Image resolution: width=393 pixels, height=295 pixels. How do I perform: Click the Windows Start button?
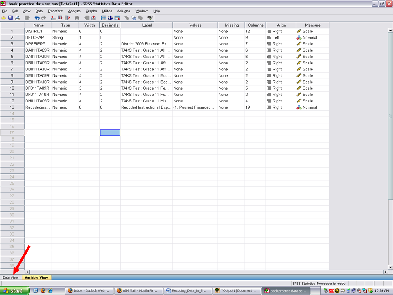tap(15, 290)
